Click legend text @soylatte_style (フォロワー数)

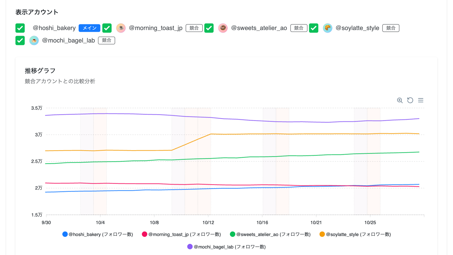click(x=358, y=234)
